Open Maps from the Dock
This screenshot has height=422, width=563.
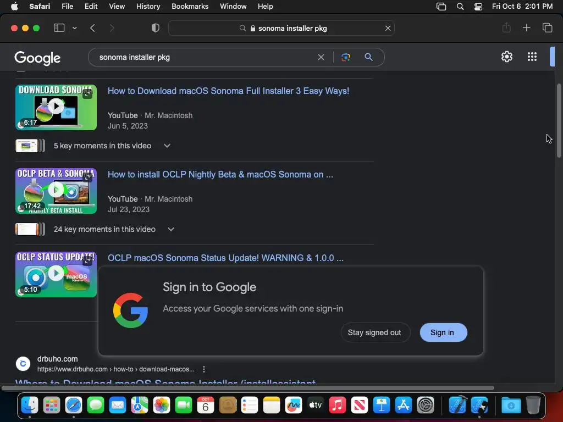pos(140,406)
